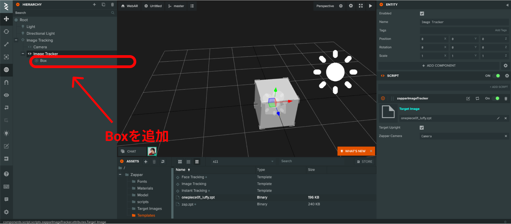The height and width of the screenshot is (224, 511).
Task: Click the Undo arrow icon in sidebar
Action: (6, 108)
